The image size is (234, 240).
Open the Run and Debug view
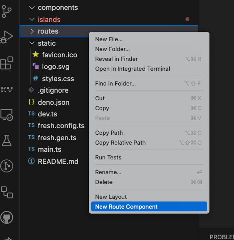point(7,37)
